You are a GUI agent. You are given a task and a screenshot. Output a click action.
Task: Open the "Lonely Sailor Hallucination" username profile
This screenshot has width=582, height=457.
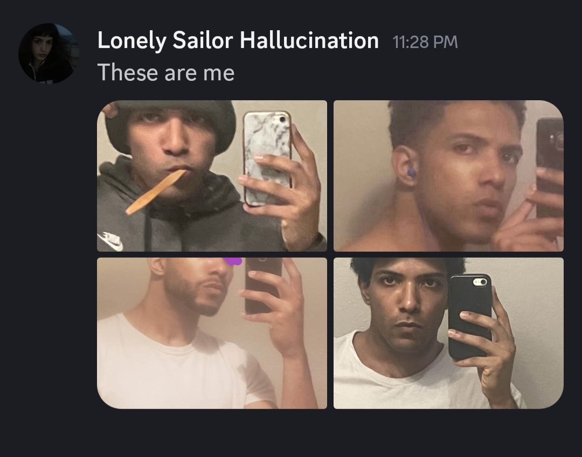point(238,40)
